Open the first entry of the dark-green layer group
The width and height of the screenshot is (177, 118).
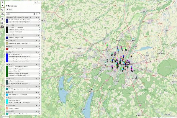pyautogui.click(x=18, y=67)
